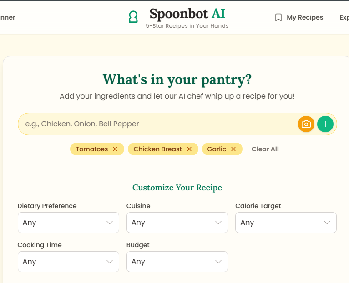Screen dimensions: 349x283
Task: Remove the Tomatoes ingredient tag
Action: 115,149
